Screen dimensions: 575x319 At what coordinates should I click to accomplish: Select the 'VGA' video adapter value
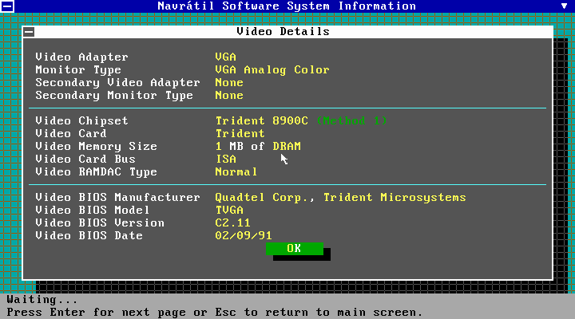coord(226,57)
